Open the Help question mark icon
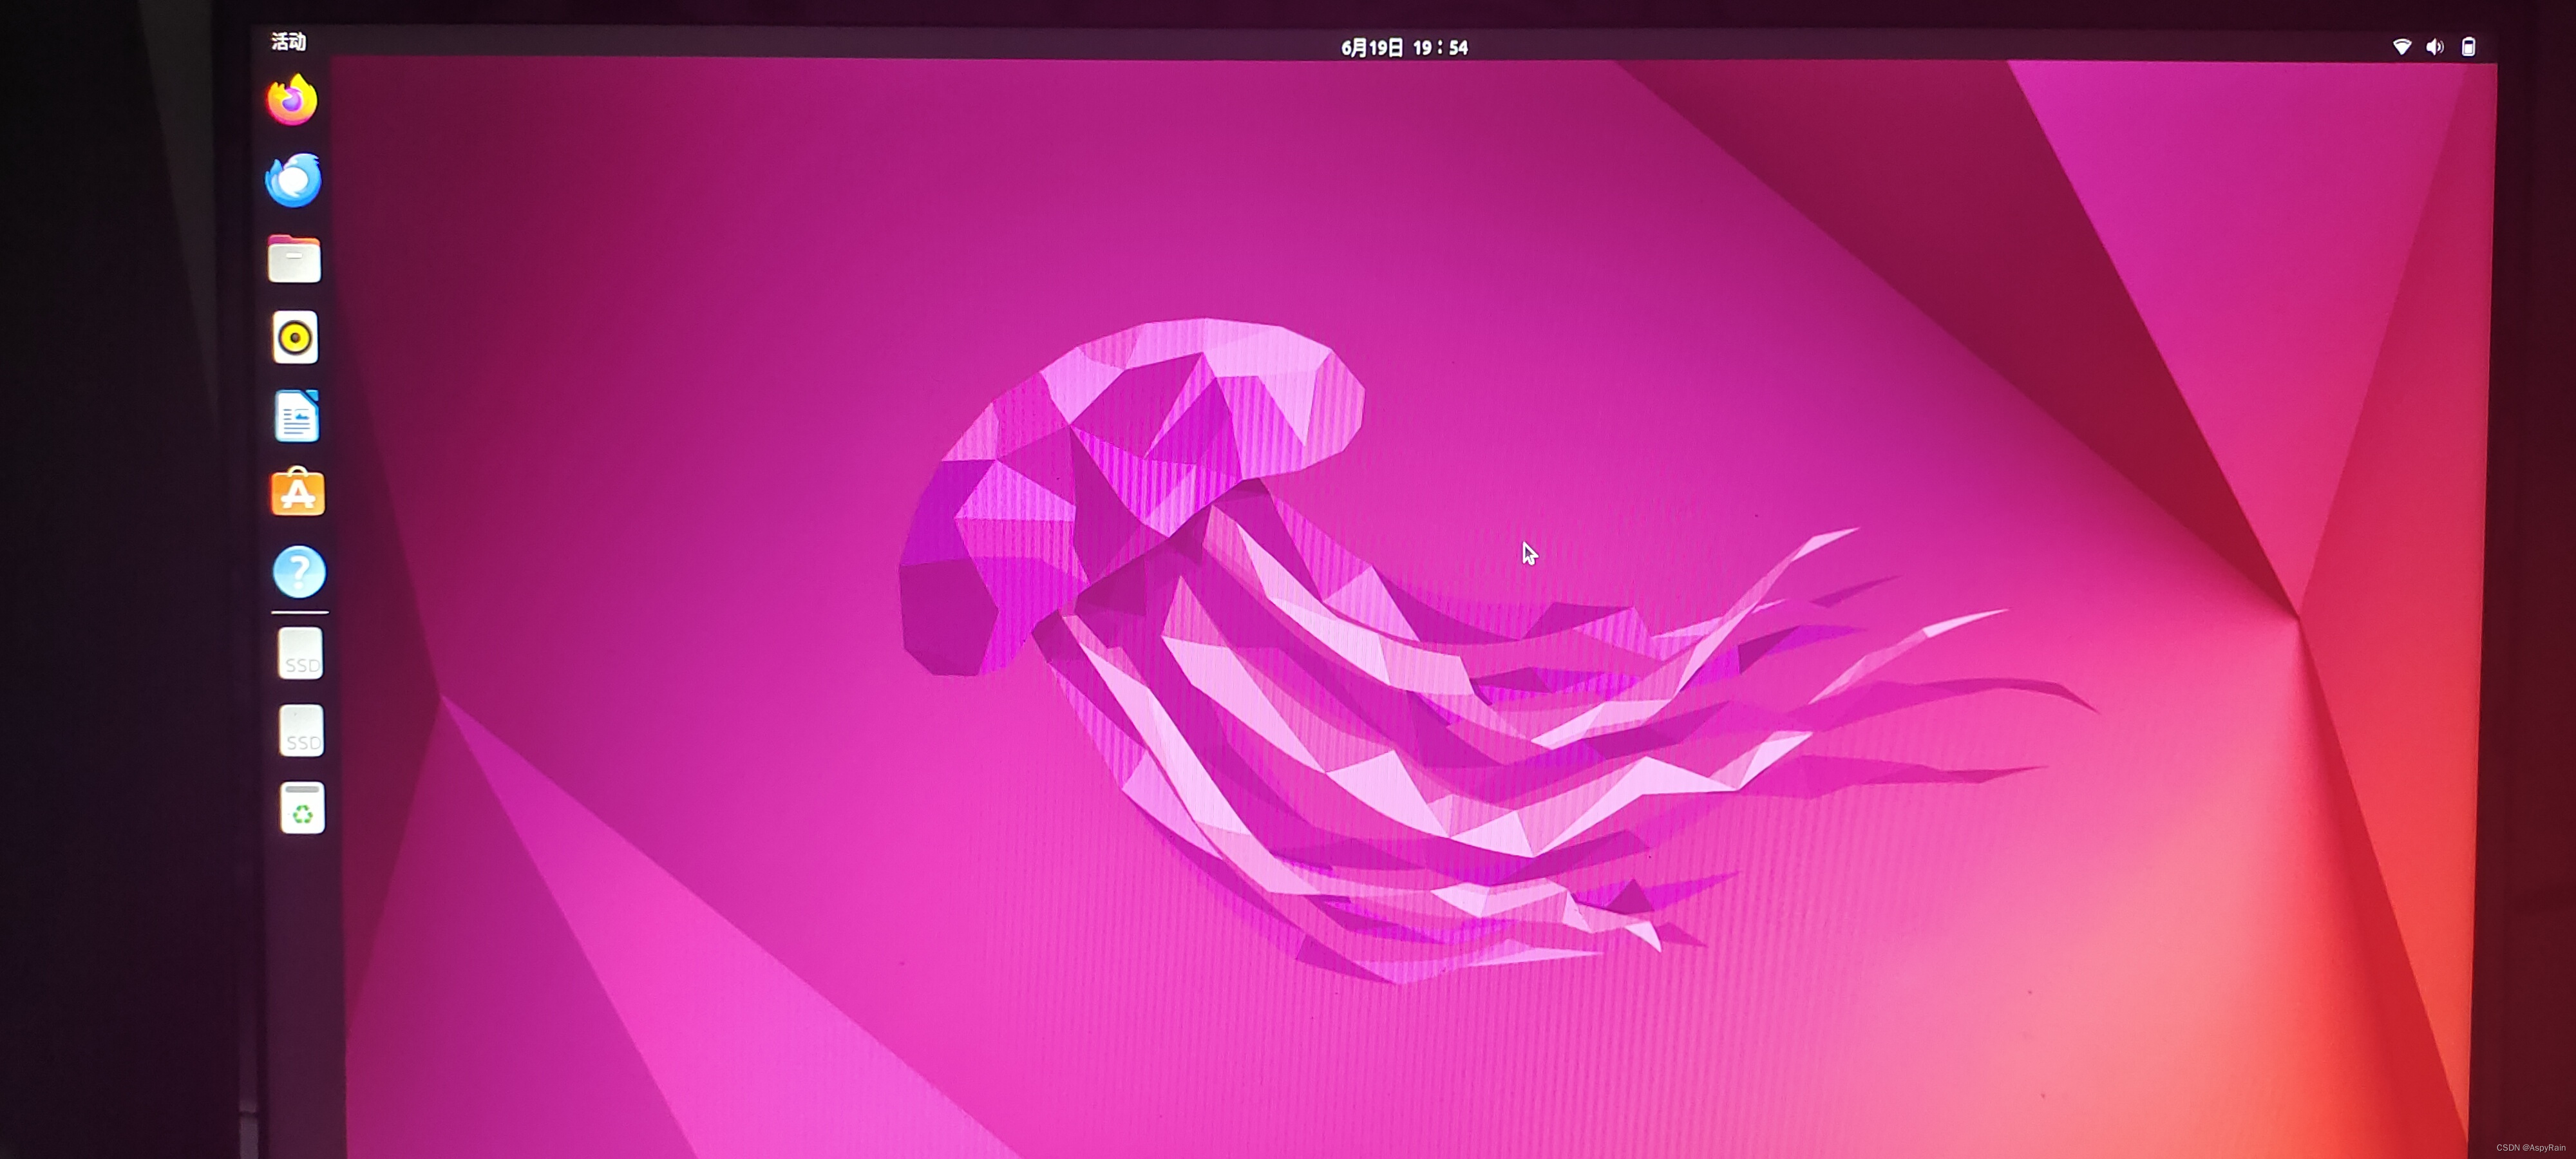The height and width of the screenshot is (1159, 2576). [x=299, y=572]
